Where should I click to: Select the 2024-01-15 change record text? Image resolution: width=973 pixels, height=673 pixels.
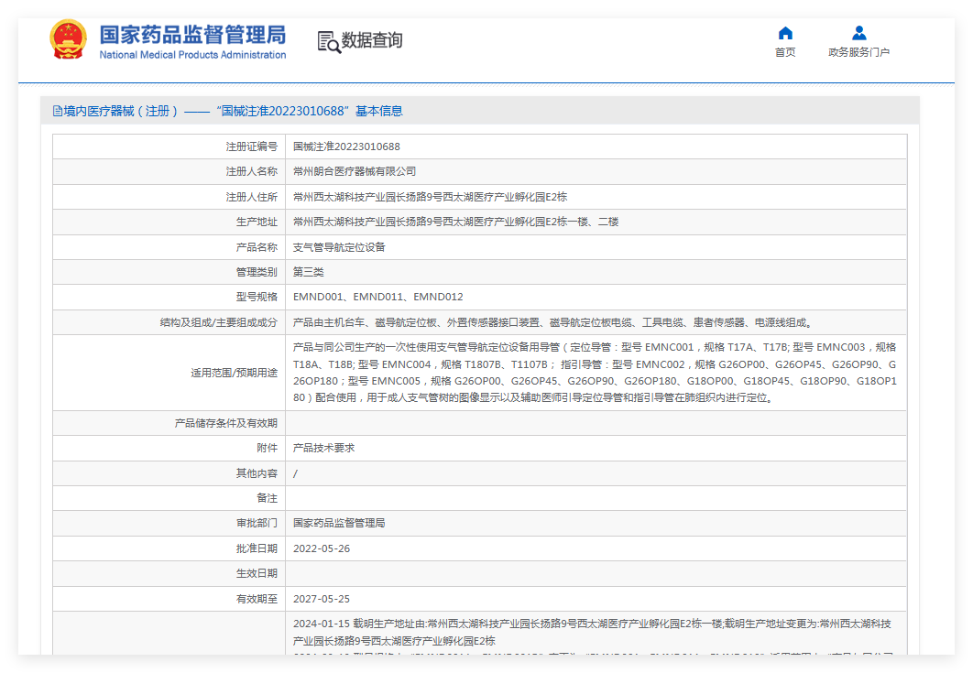tap(593, 632)
